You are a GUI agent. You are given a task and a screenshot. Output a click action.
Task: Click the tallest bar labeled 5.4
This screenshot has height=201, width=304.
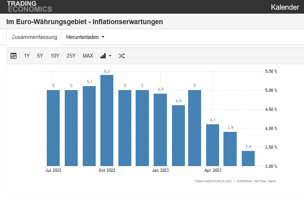[x=107, y=121]
